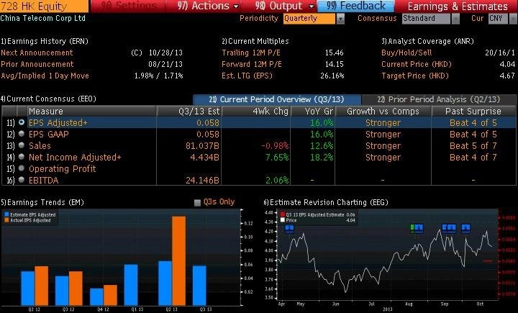Toggle the Q3s Only checkbox

coord(197,203)
